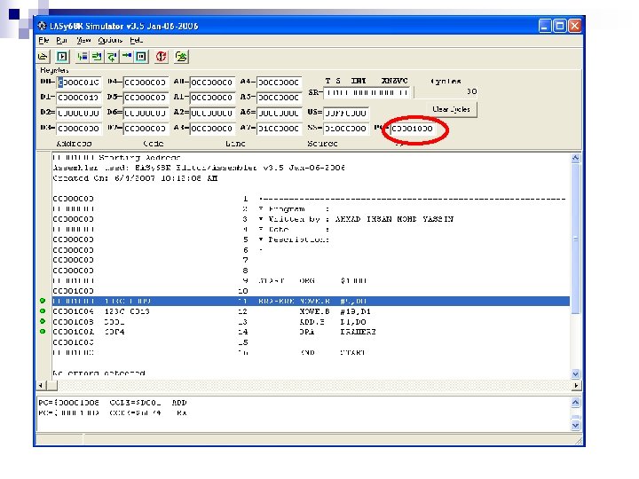Select the line 12 MOVE.B #19,D1 row
Screen dimensions: 639x479
tap(311, 311)
